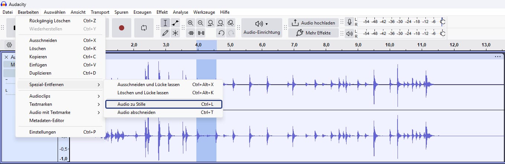Select the Draw pencil tool
Image resolution: width=505 pixels, height=164 pixels.
pyautogui.click(x=165, y=33)
